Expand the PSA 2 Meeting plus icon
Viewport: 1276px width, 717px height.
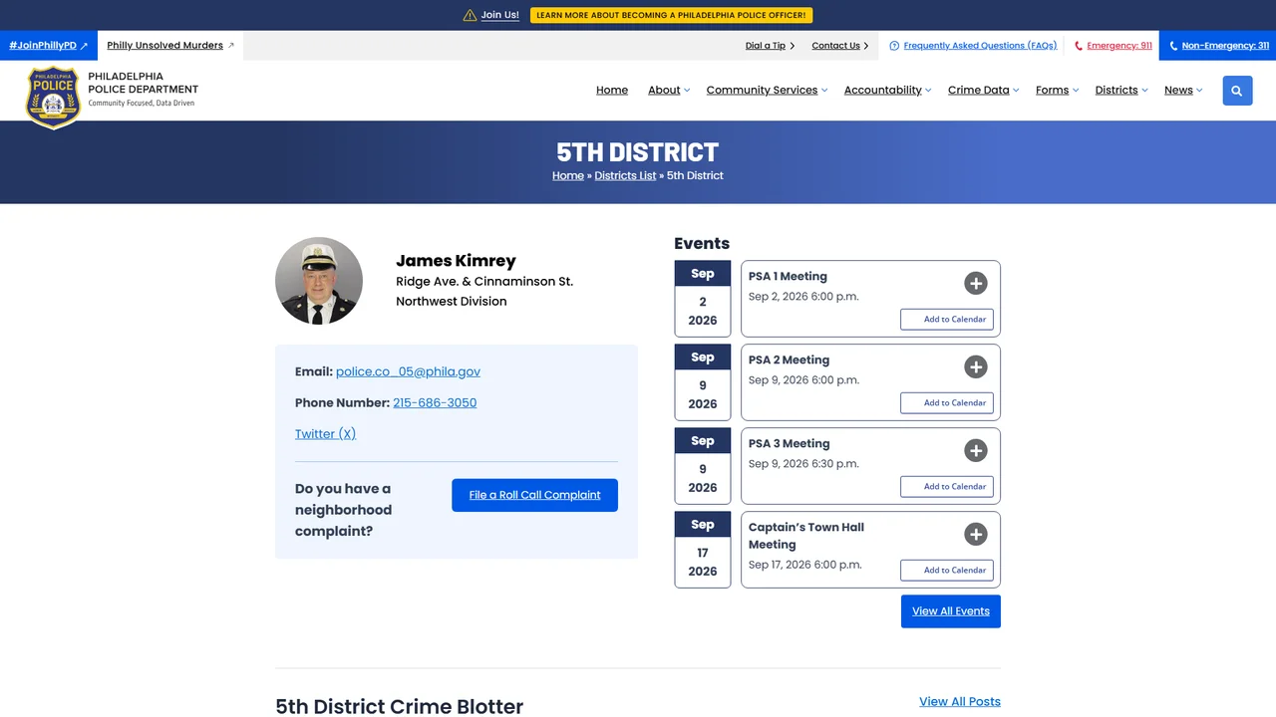[x=976, y=366]
